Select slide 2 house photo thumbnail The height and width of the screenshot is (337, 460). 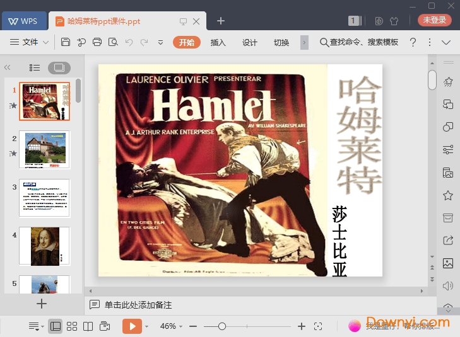(x=45, y=150)
